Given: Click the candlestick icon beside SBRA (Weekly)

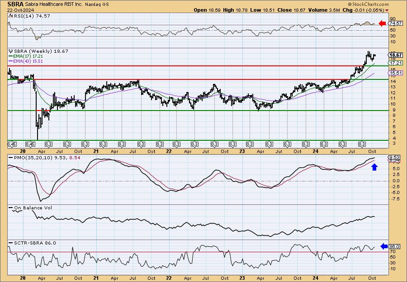Looking at the screenshot, I should click(x=11, y=51).
